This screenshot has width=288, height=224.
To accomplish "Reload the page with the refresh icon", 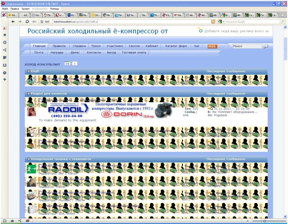I will (27, 22).
